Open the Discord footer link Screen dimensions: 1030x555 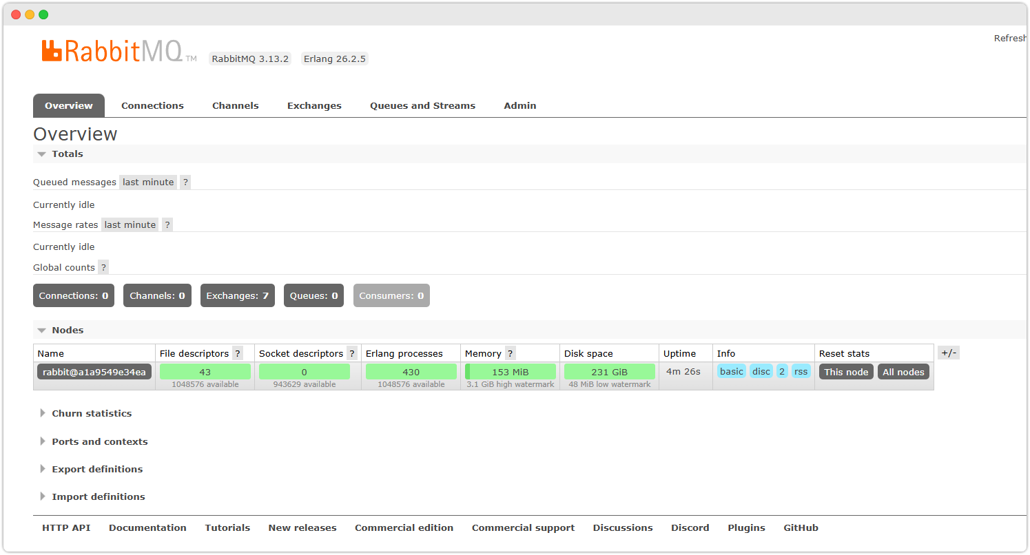coord(690,528)
